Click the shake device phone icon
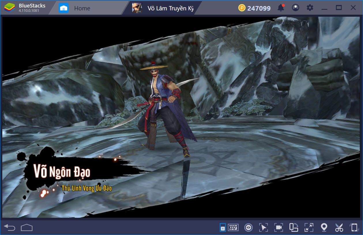 point(354,228)
